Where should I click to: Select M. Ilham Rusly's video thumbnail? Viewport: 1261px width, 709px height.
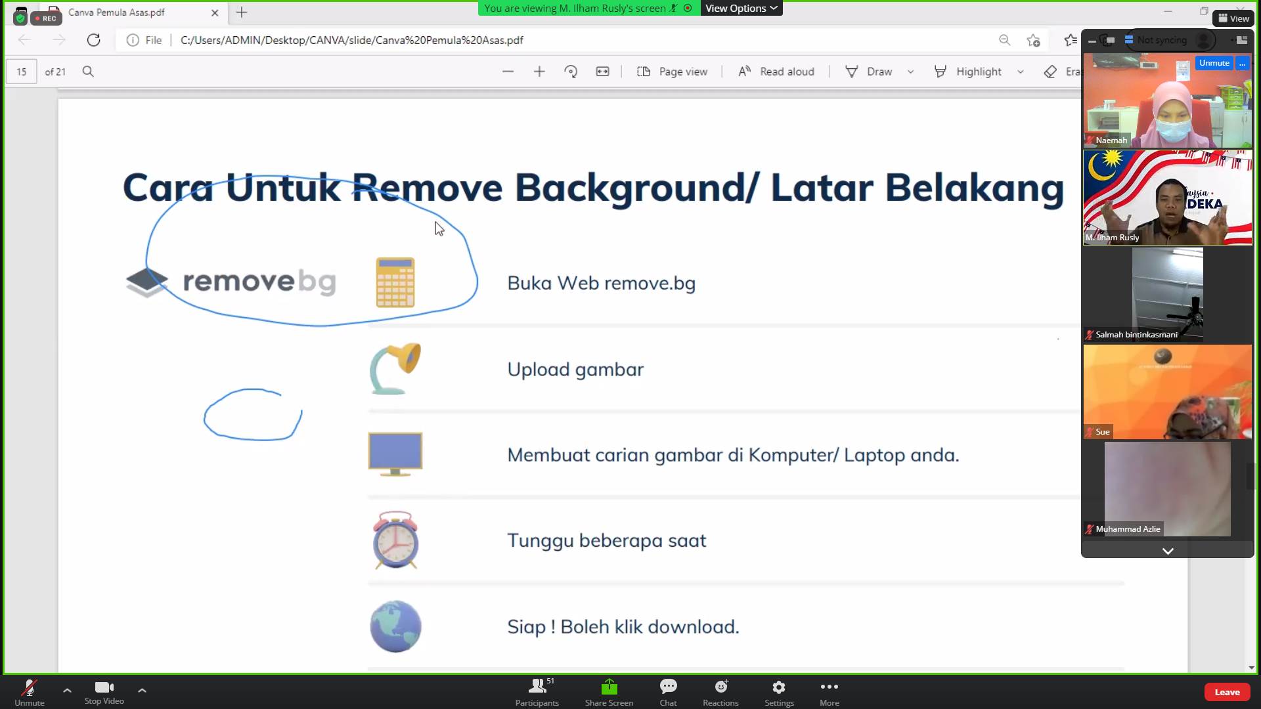point(1168,197)
